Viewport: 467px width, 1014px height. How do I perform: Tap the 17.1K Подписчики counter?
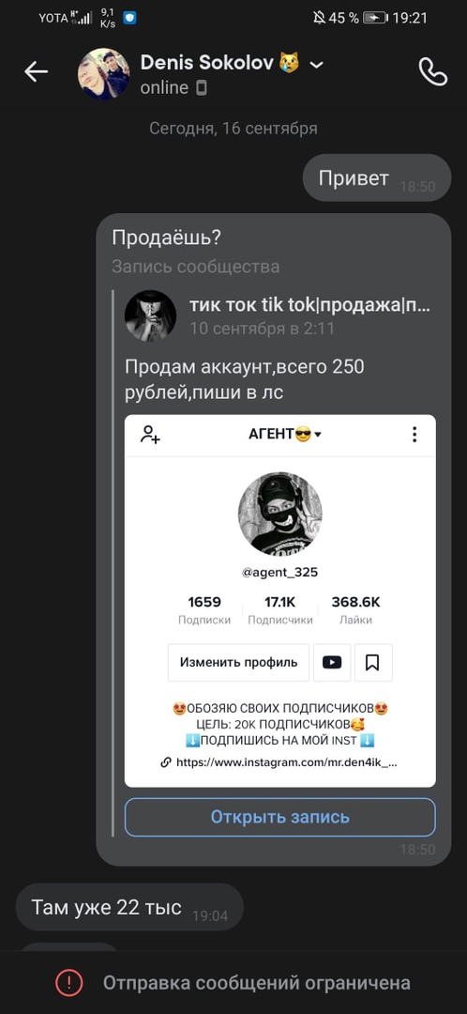279,610
